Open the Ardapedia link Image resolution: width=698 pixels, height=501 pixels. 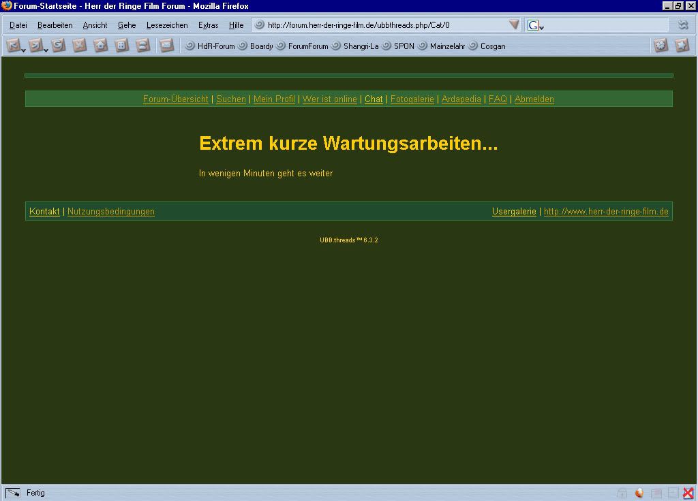[461, 99]
